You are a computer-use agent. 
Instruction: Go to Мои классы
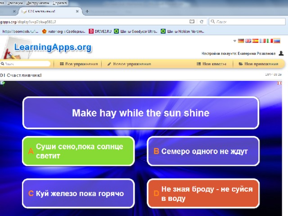click(x=211, y=64)
